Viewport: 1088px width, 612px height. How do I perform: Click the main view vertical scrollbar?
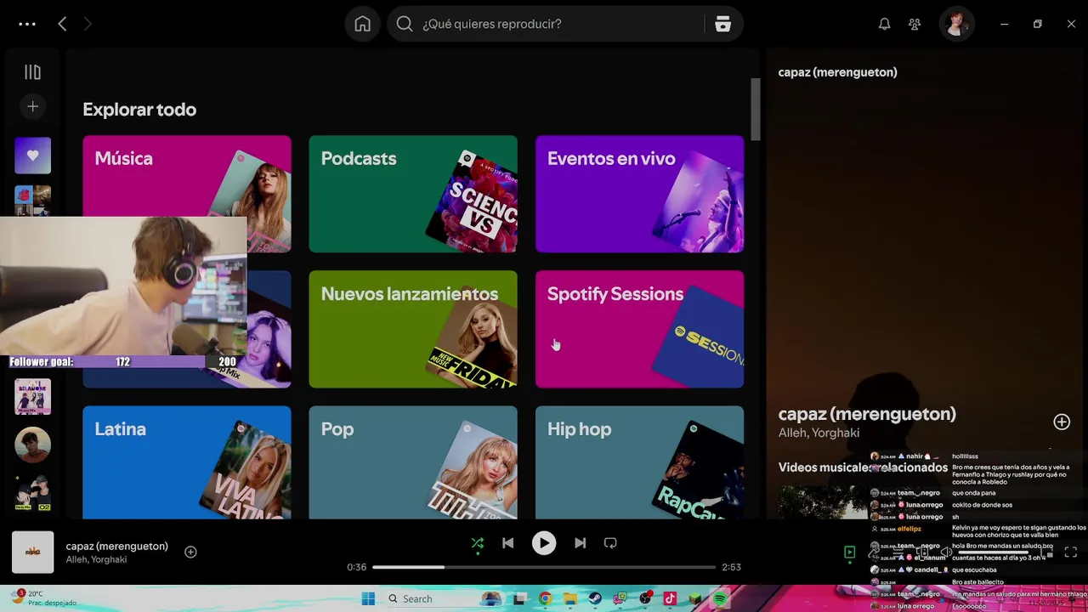(754, 109)
